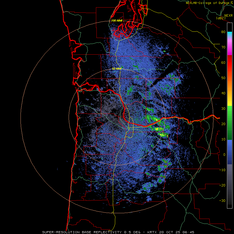Click the 50 value on the dBZ scale
Screen dimensions: 234x234
223,78
